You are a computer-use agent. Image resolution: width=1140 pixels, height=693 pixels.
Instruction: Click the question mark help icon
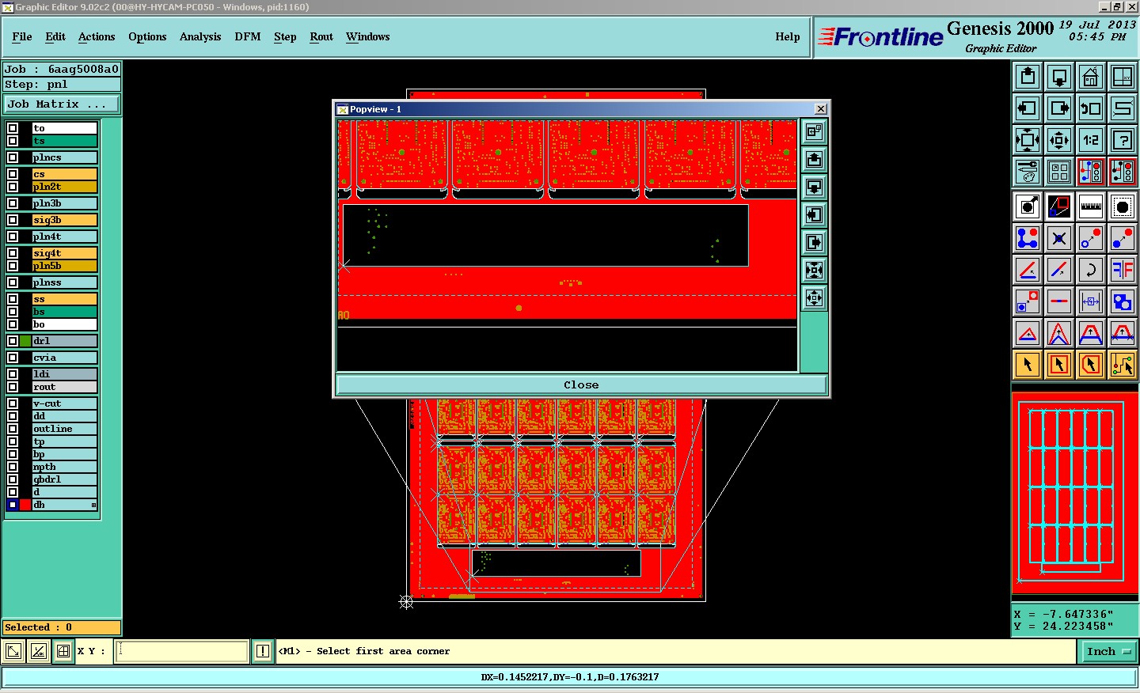tap(1123, 140)
